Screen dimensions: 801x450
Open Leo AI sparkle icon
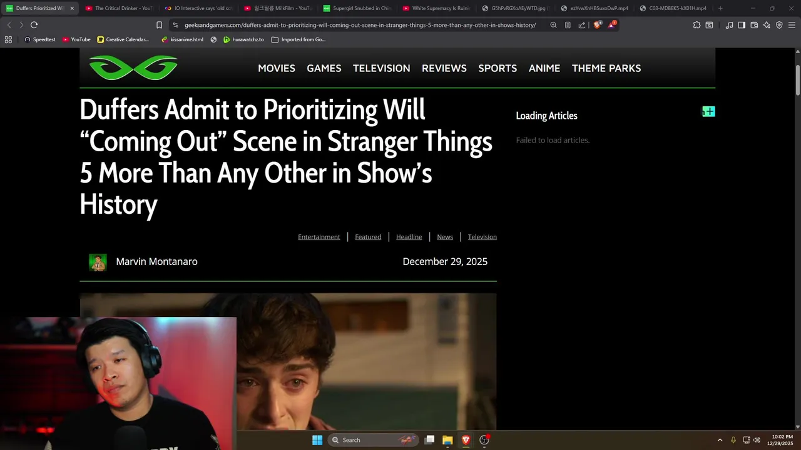(x=767, y=25)
